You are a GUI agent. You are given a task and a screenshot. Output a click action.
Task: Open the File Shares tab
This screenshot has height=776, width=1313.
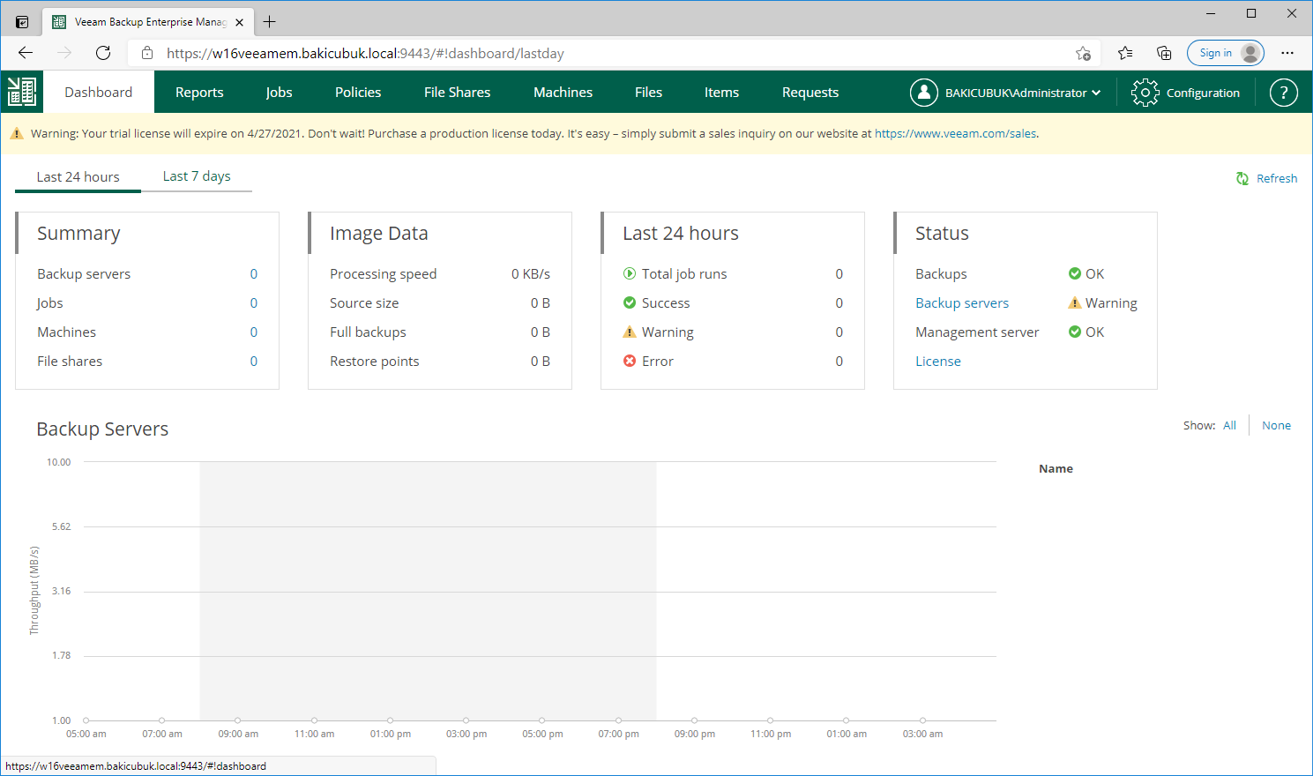[x=457, y=92]
